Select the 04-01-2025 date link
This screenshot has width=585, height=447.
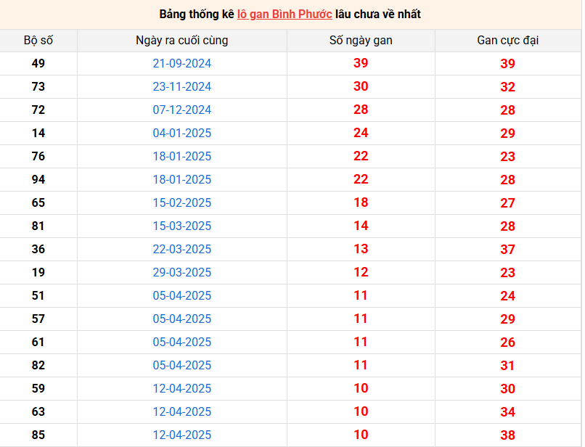click(x=181, y=134)
